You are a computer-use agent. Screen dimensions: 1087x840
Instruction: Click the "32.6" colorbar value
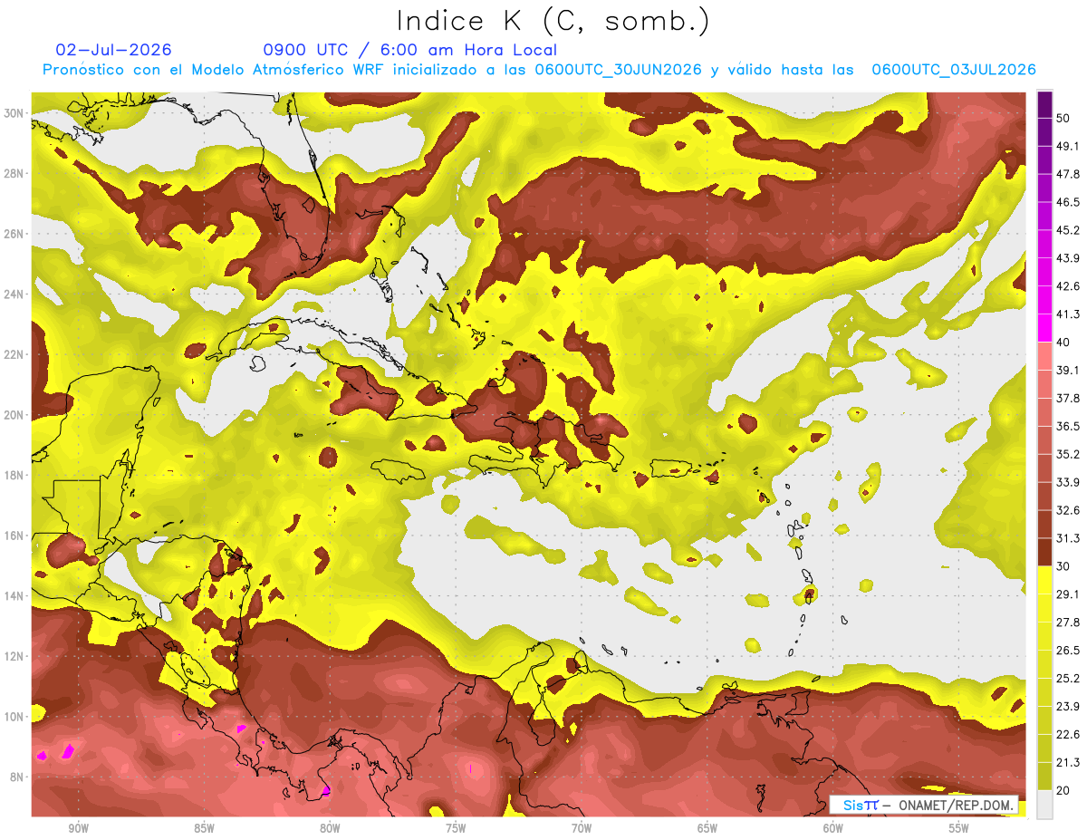[x=1067, y=510]
